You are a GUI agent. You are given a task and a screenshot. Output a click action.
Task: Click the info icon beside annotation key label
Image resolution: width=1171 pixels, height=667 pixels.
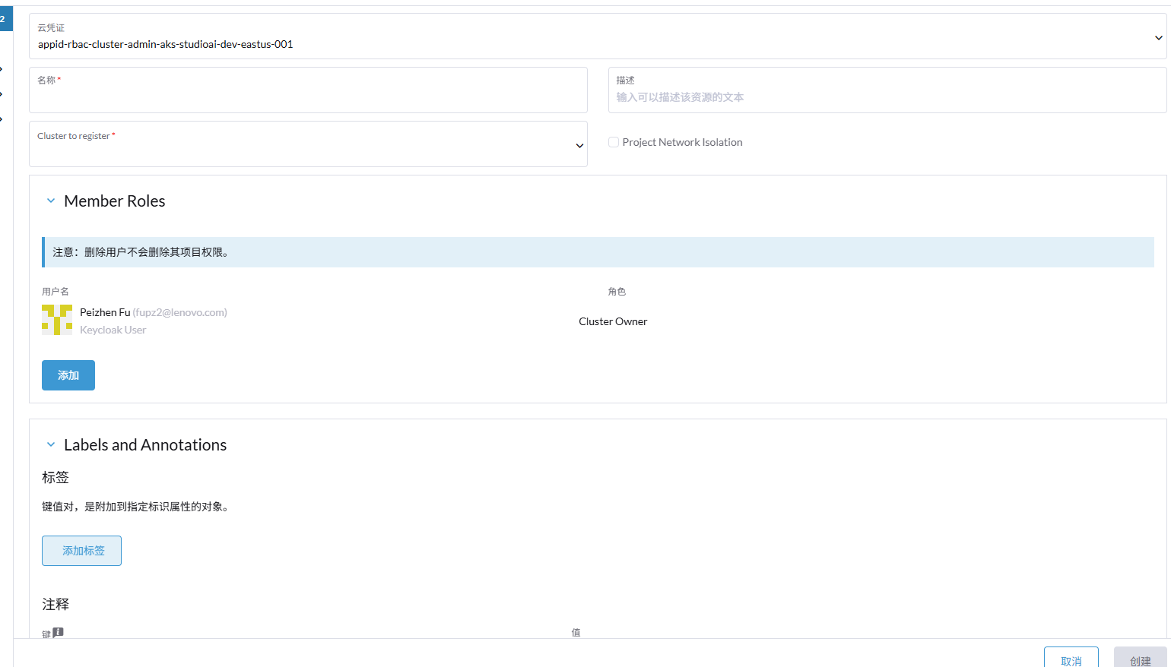(59, 632)
